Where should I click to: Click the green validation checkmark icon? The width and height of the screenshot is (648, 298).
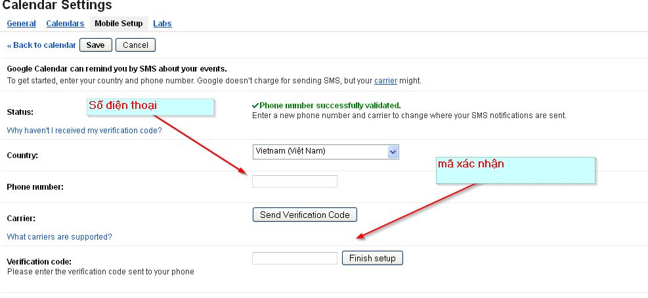click(255, 105)
